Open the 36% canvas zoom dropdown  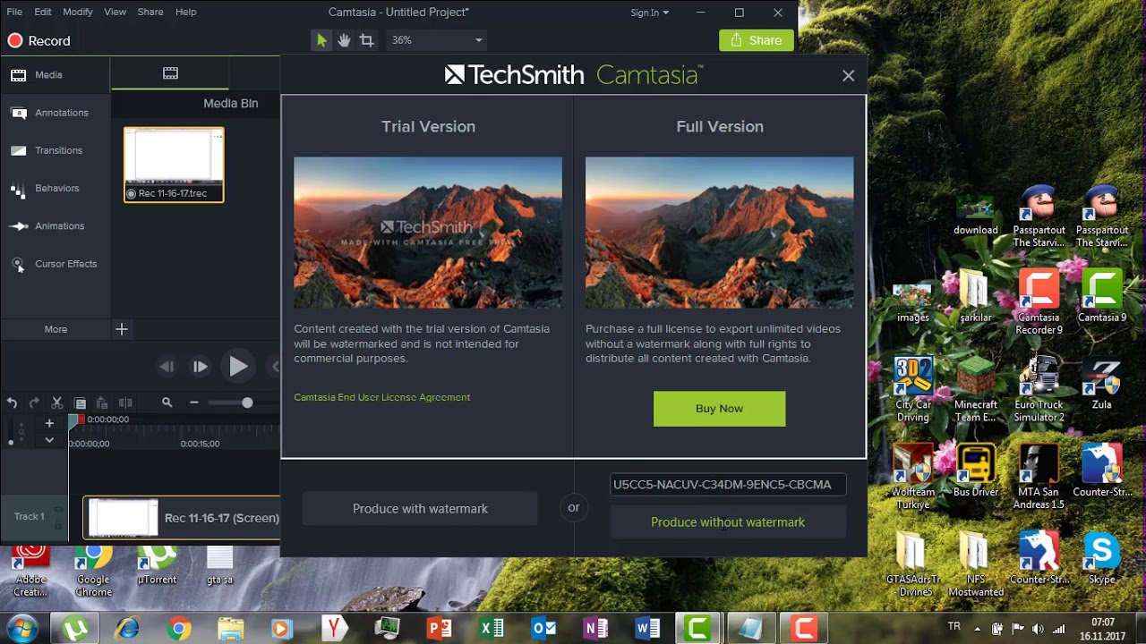[x=436, y=40]
